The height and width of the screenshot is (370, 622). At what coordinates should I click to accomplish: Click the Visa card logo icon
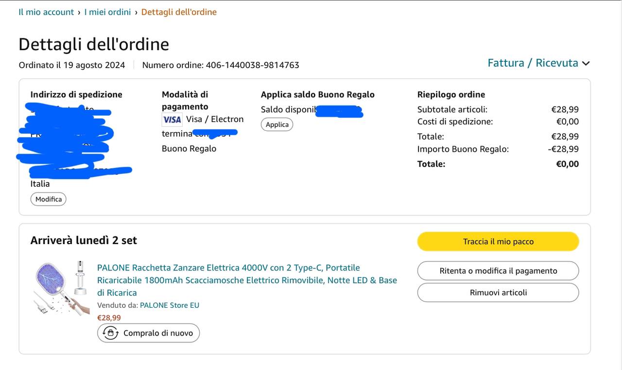[172, 119]
